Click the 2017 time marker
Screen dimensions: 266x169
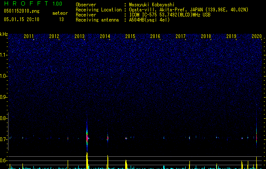[181, 36]
